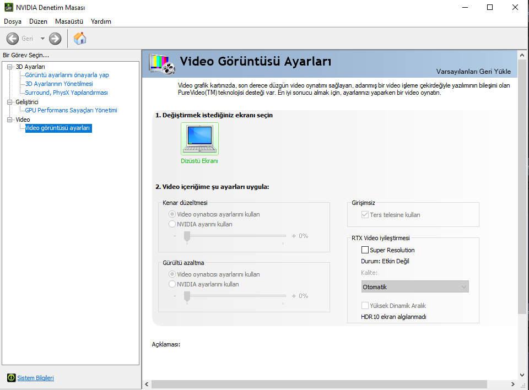This screenshot has height=390, width=529.
Task: Collapse the 3D Ayarları tree node
Action: coord(10,67)
